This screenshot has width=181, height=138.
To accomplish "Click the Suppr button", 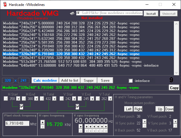I will [x=89, y=80].
